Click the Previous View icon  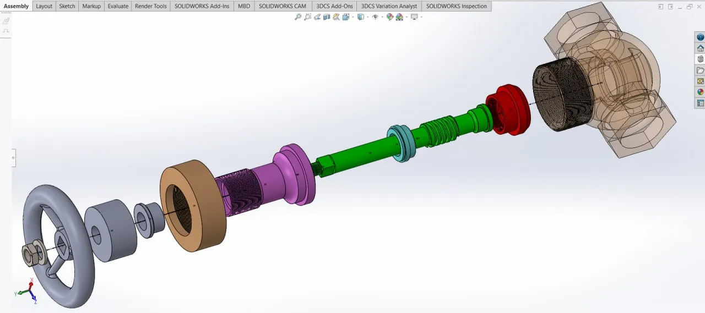317,17
